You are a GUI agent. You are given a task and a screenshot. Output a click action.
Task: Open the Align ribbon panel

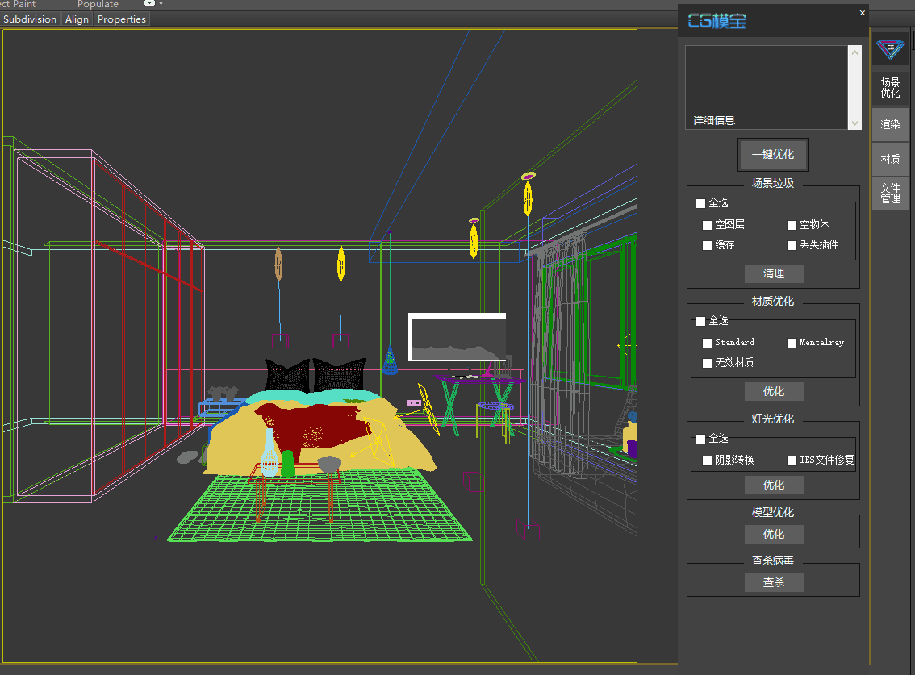coord(77,19)
